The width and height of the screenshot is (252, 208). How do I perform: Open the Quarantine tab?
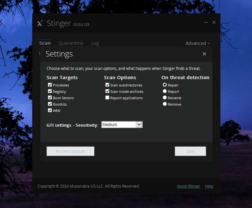pos(71,43)
